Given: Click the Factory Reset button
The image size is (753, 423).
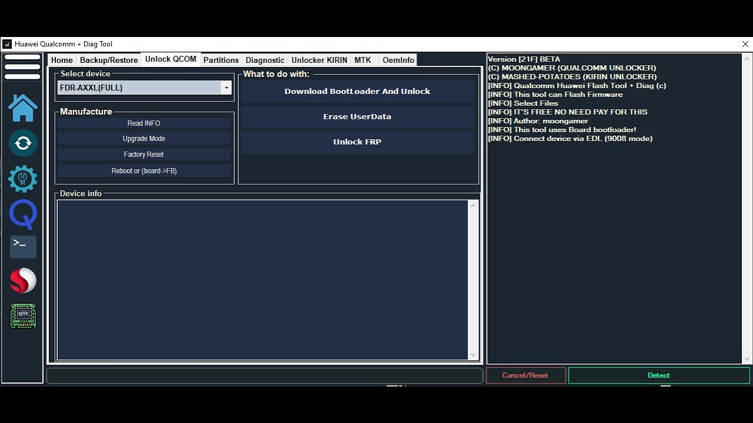Looking at the screenshot, I should [x=144, y=155].
